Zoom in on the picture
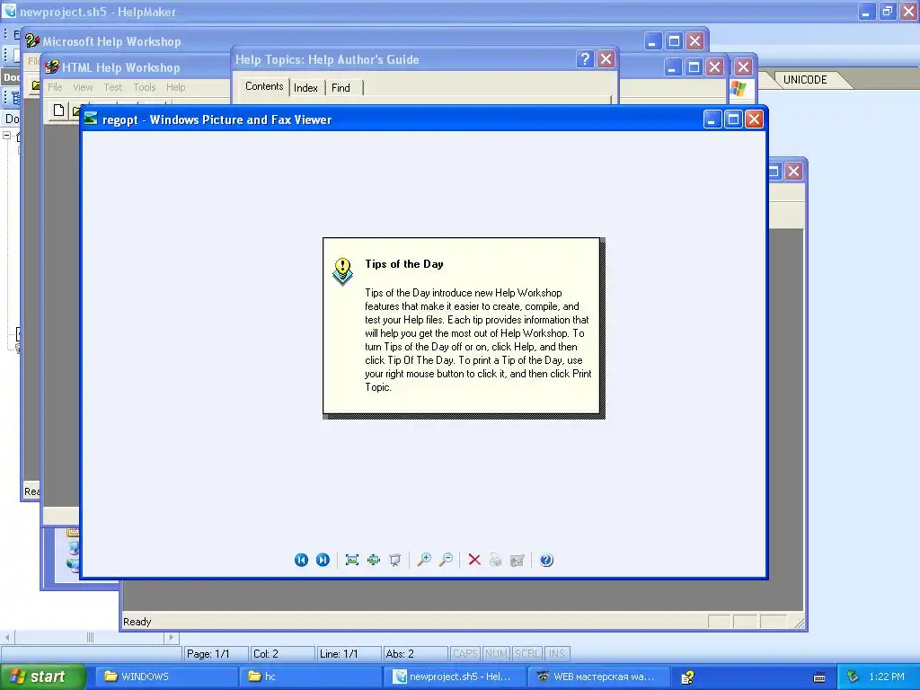920x690 pixels. tap(424, 560)
